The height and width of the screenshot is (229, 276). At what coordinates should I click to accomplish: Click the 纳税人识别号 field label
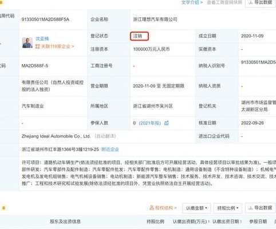click(x=212, y=66)
